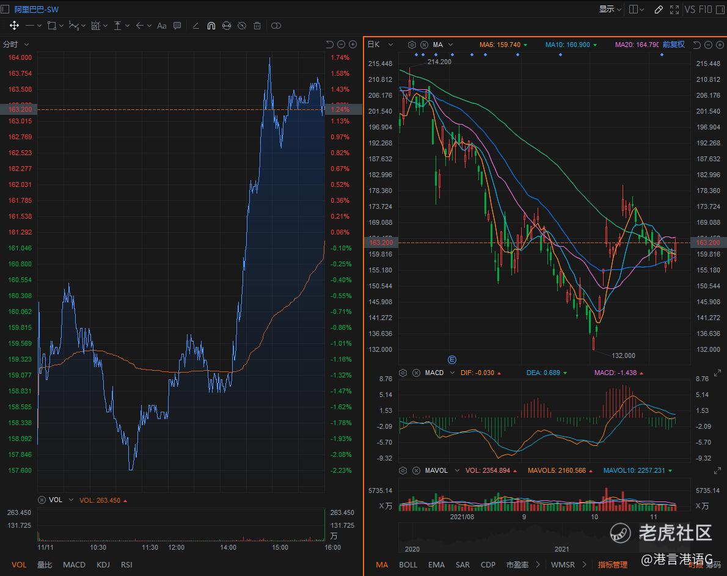Viewport: 727px width, 576px height.
Task: Reset the intraday chart view
Action: click(330, 45)
